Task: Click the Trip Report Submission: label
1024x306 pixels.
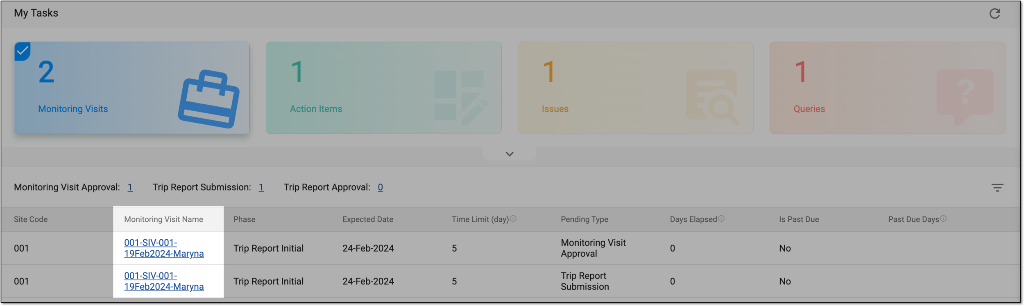Action: click(x=202, y=187)
